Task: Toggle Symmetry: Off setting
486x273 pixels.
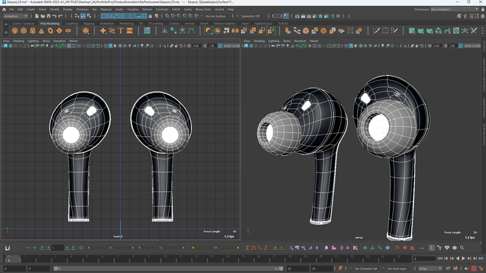Action: pyautogui.click(x=251, y=16)
